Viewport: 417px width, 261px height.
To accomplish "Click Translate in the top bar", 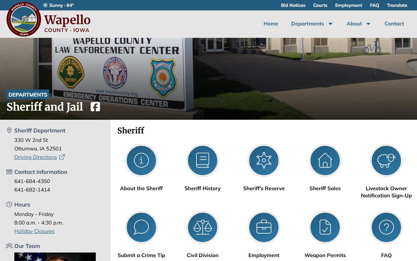I will 397,5.
